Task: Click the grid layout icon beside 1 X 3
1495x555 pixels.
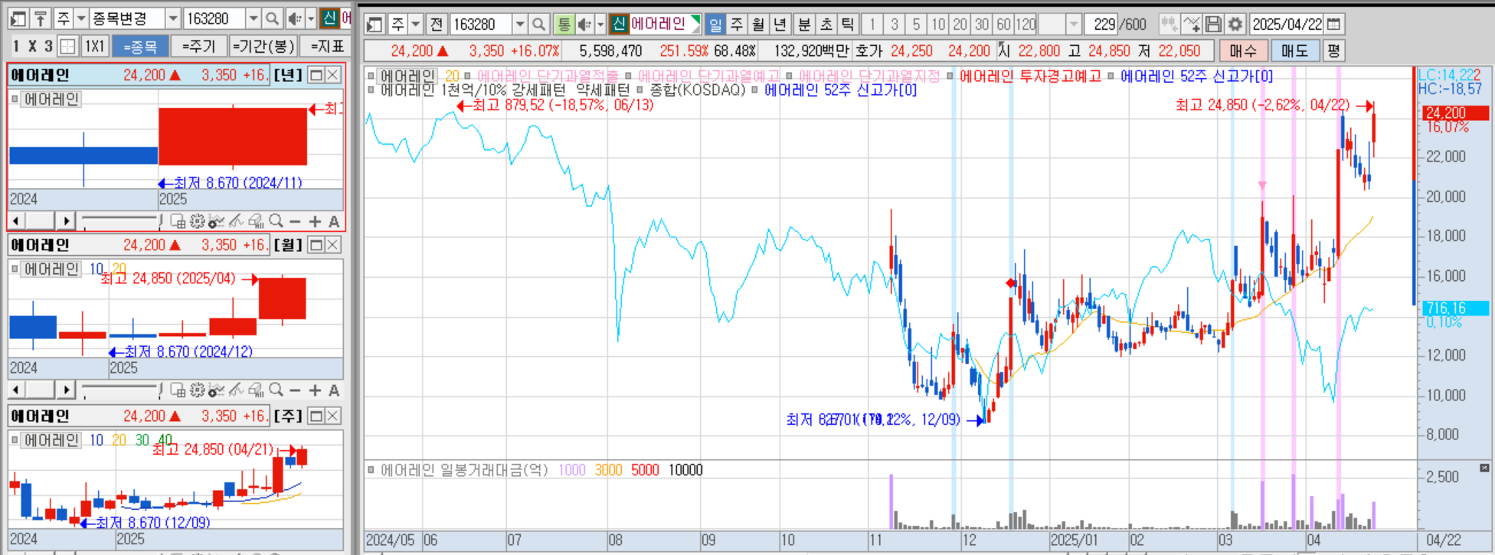Action: [x=67, y=47]
